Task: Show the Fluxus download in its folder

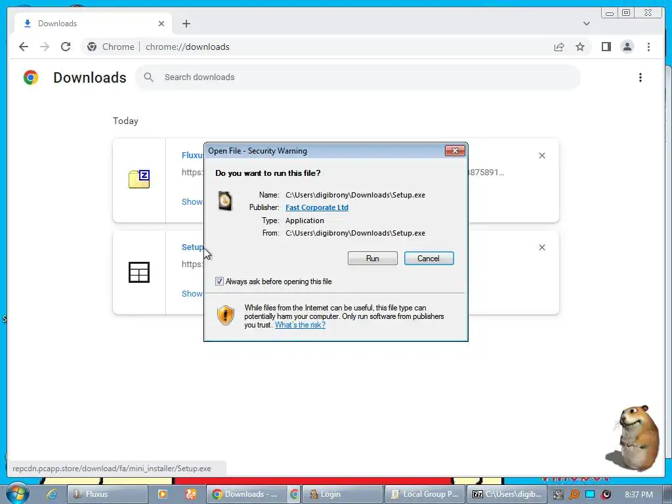Action: 192,202
